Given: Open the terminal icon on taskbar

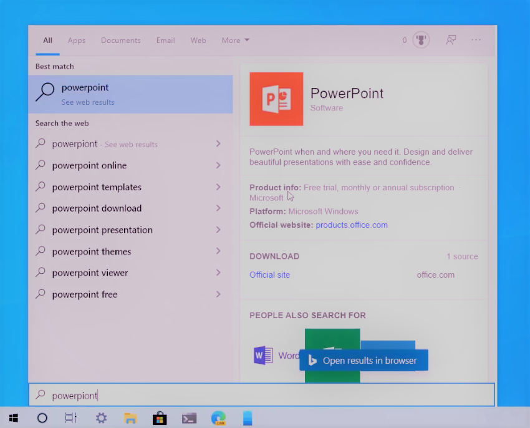Looking at the screenshot, I should [x=189, y=418].
